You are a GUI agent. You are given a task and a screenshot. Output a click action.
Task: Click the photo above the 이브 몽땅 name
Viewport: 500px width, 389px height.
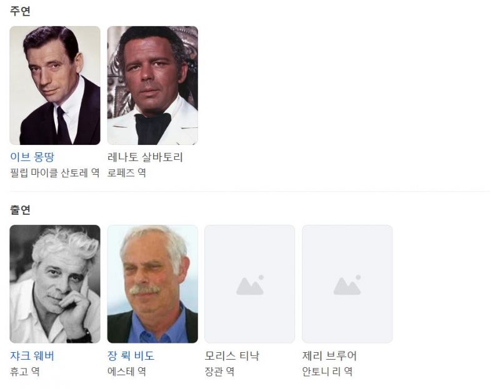55,86
